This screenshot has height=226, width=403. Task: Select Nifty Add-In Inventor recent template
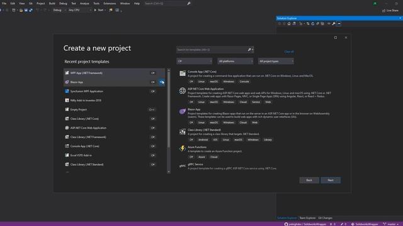point(115,100)
